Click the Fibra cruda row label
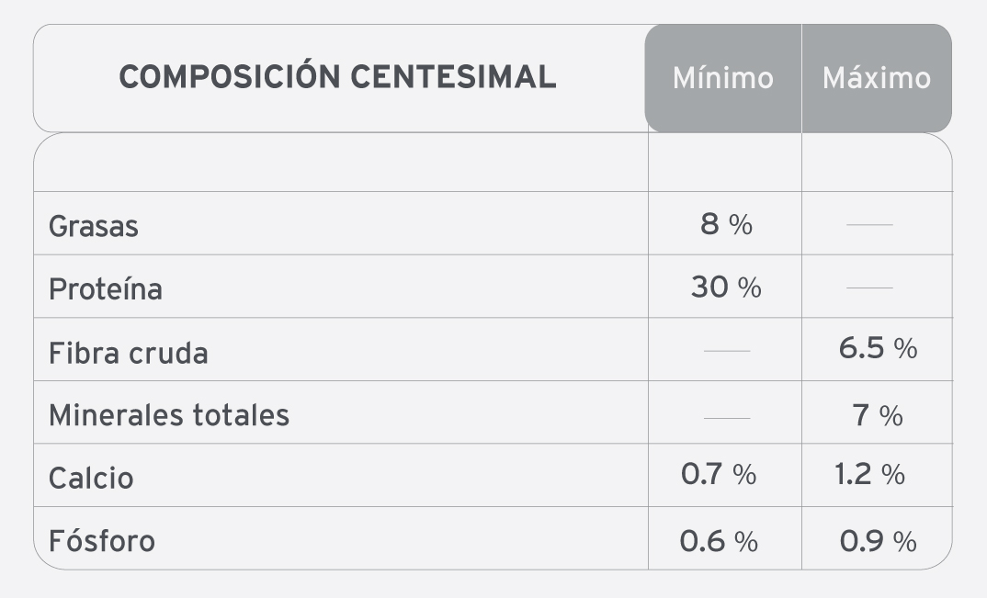Screen dimensions: 987x598 (x=129, y=353)
